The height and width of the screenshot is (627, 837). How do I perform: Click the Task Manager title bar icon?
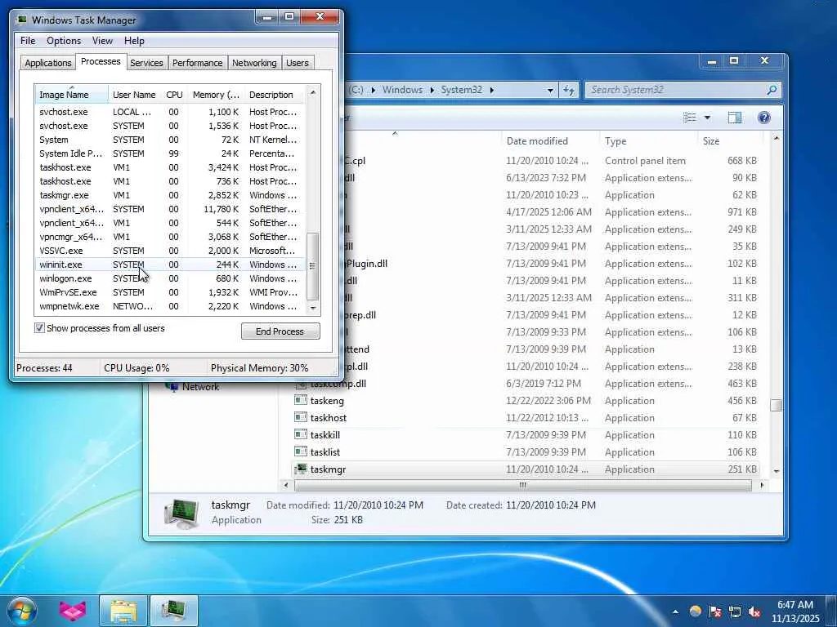(x=22, y=20)
